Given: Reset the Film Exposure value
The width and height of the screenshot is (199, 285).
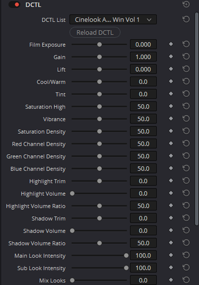Looking at the screenshot, I should pyautogui.click(x=186, y=44).
